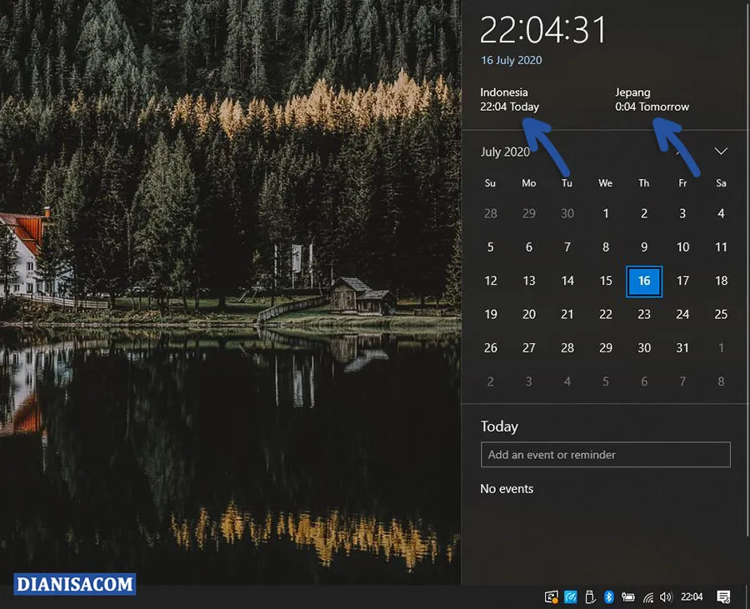The image size is (750, 609).
Task: Click the volume speaker icon
Action: tap(665, 597)
